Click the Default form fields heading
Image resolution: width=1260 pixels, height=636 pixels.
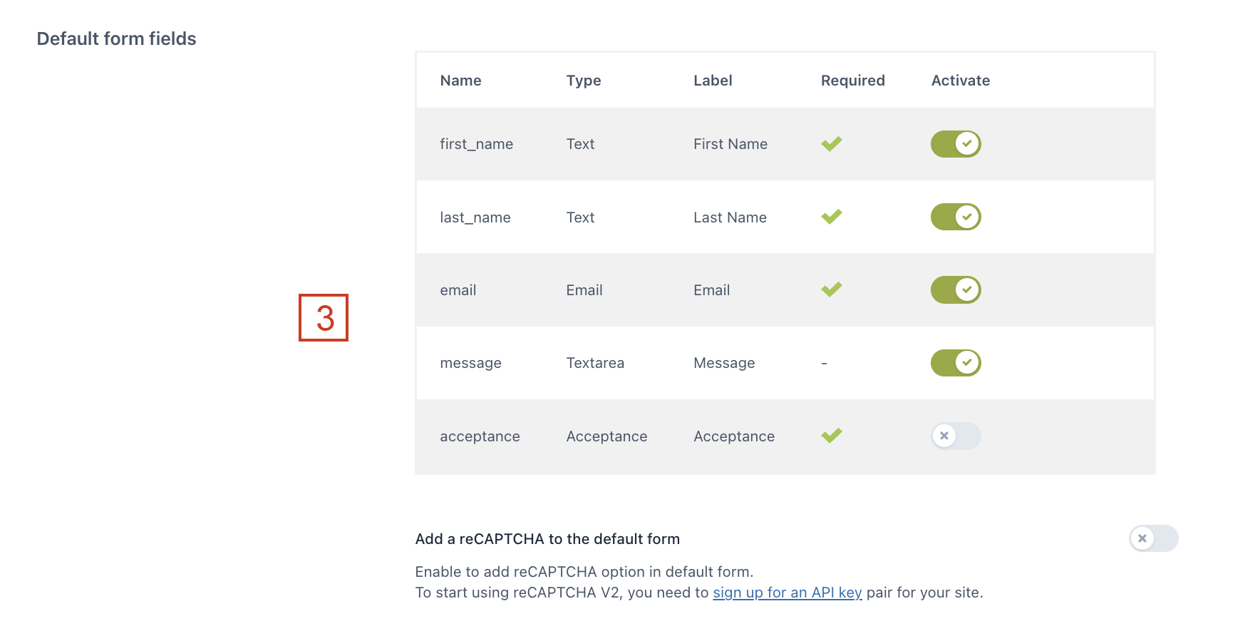[x=117, y=39]
